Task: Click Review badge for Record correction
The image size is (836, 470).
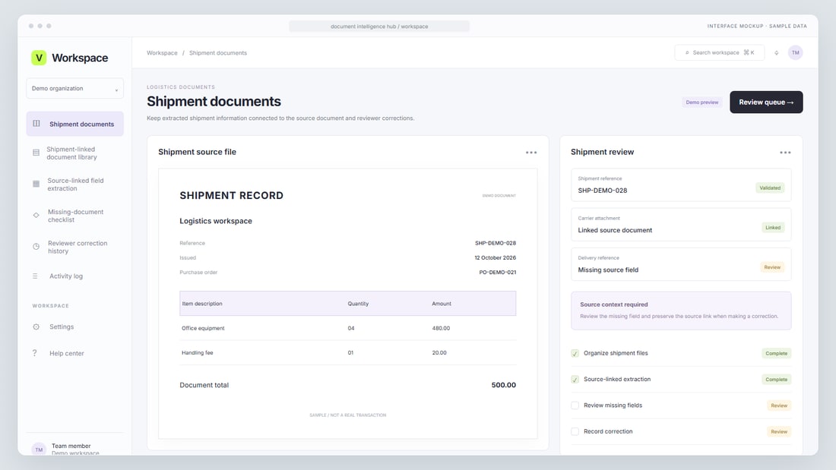Action: coord(779,431)
